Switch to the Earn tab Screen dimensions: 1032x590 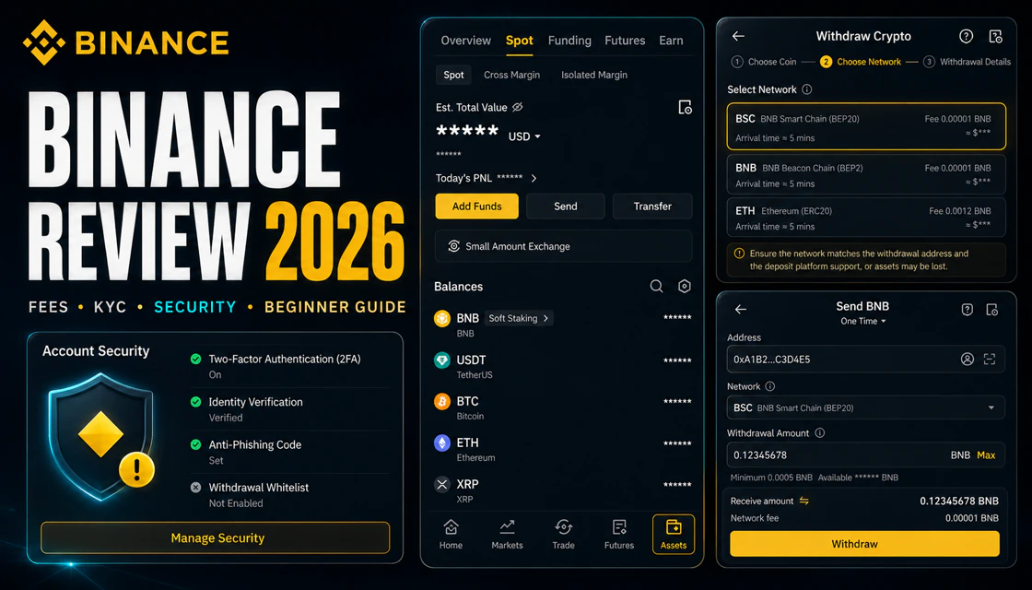[671, 41]
